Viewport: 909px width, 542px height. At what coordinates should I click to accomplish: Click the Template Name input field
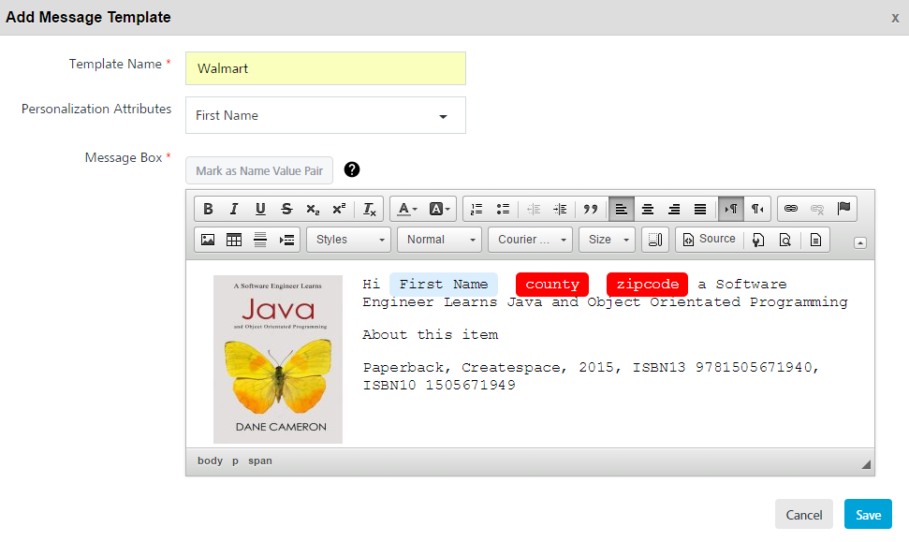[x=325, y=67]
